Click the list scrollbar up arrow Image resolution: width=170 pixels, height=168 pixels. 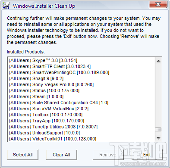click(x=158, y=61)
